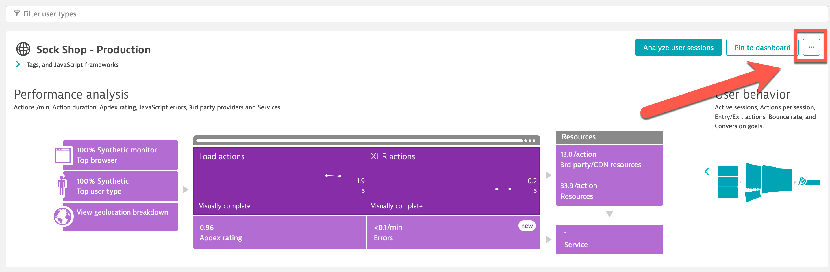
Task: Click the user behavior funnel graphic
Action: [769, 182]
